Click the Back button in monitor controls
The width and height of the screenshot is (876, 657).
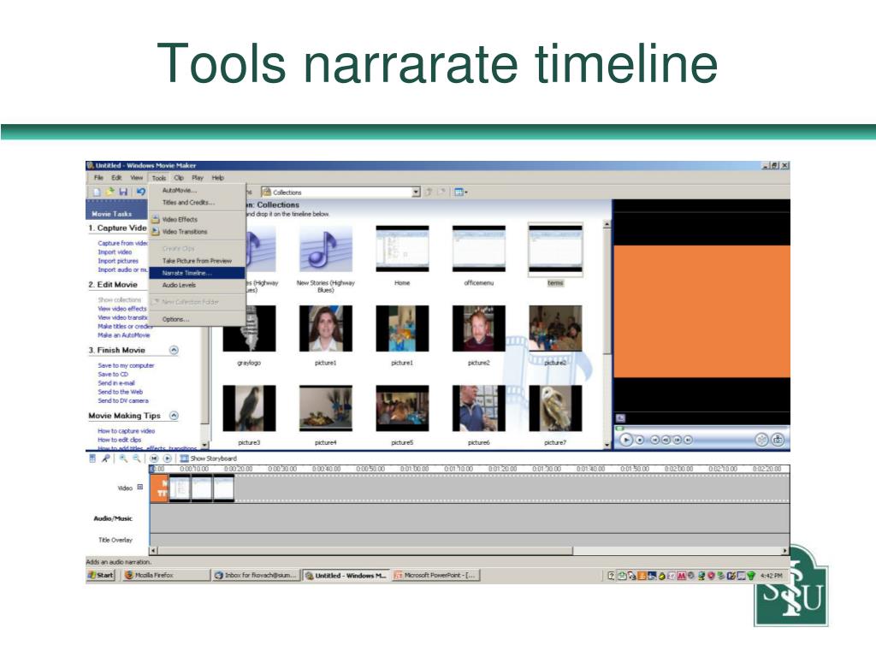(x=654, y=440)
